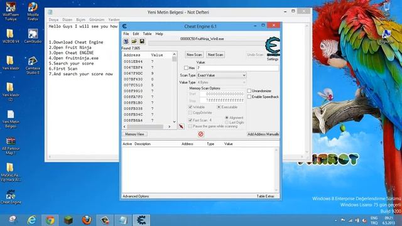
Task: Open the Edit menu in Cheat Engine
Action: 136,33
